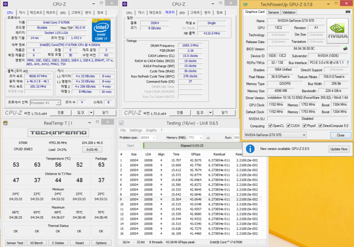The height and width of the screenshot is (247, 354).
Task: Click the Run count field in LinX
Action: click(x=236, y=137)
